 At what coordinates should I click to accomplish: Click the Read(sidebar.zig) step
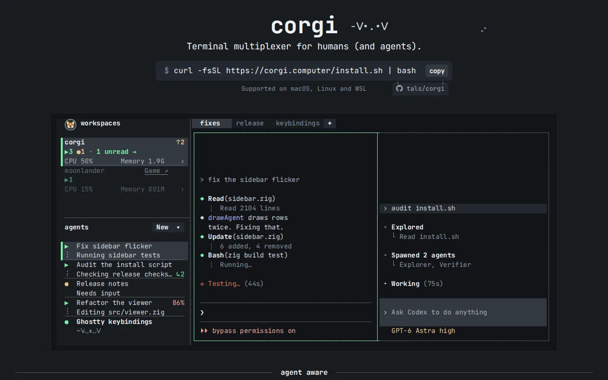coord(242,199)
